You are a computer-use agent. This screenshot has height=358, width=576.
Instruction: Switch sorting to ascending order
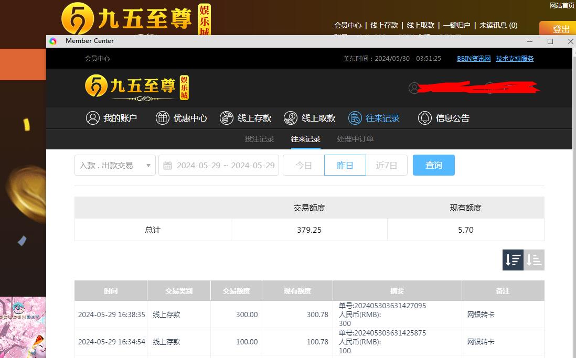(x=535, y=259)
